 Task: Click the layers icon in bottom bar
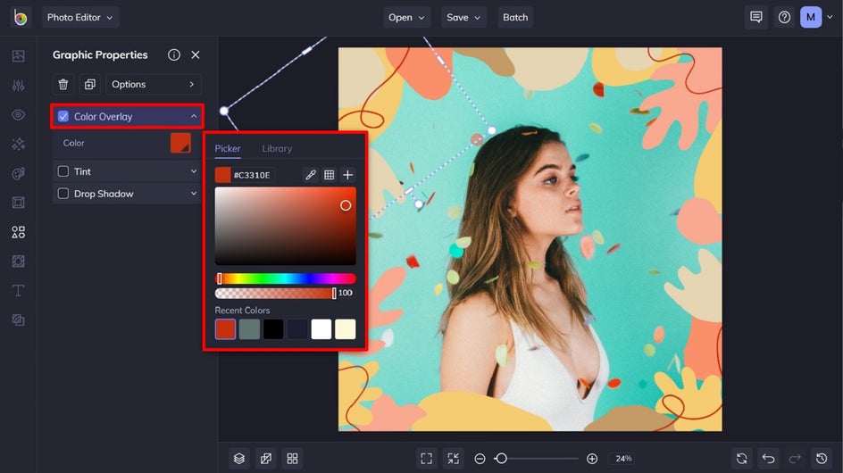coord(238,458)
